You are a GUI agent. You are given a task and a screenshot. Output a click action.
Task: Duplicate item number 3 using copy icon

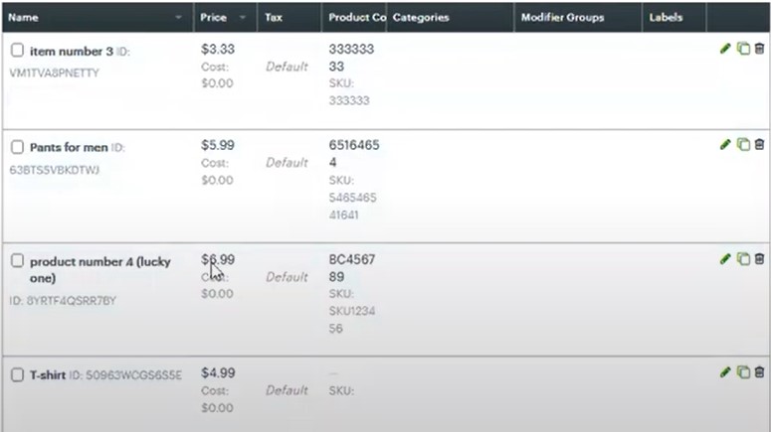pos(742,49)
